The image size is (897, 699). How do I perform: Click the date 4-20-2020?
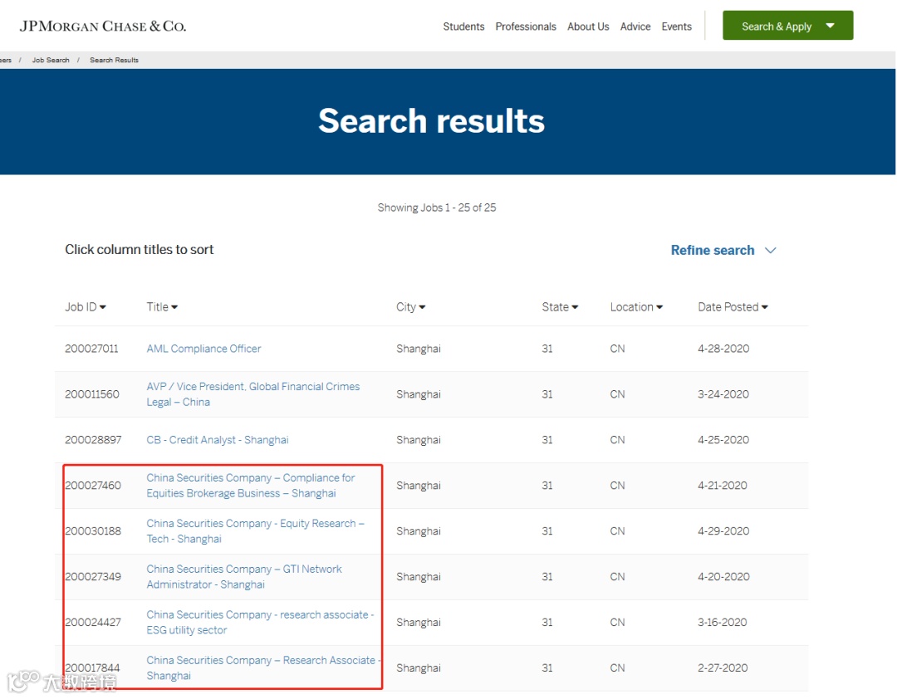coord(723,577)
